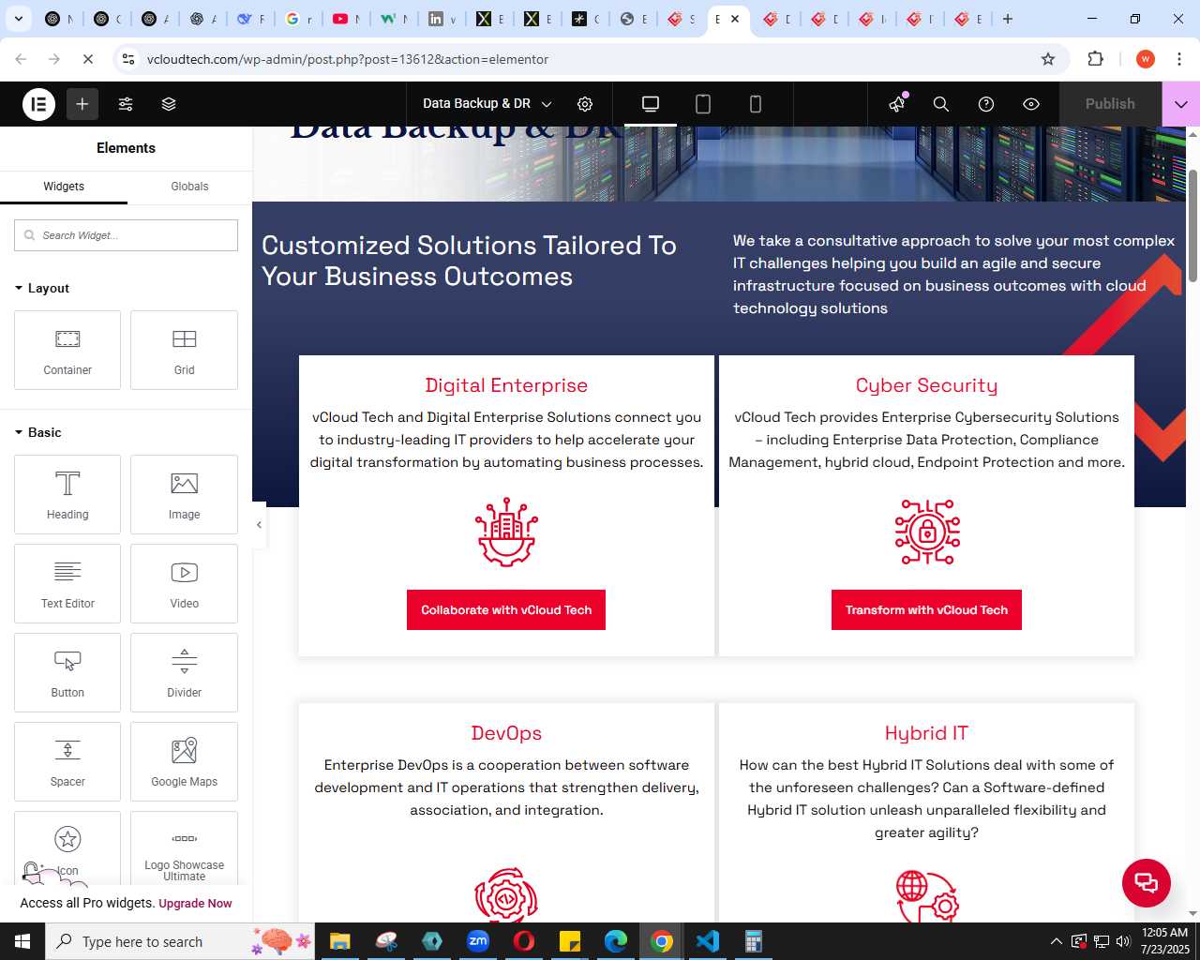Open the browser tab search dropdown

pos(18,19)
